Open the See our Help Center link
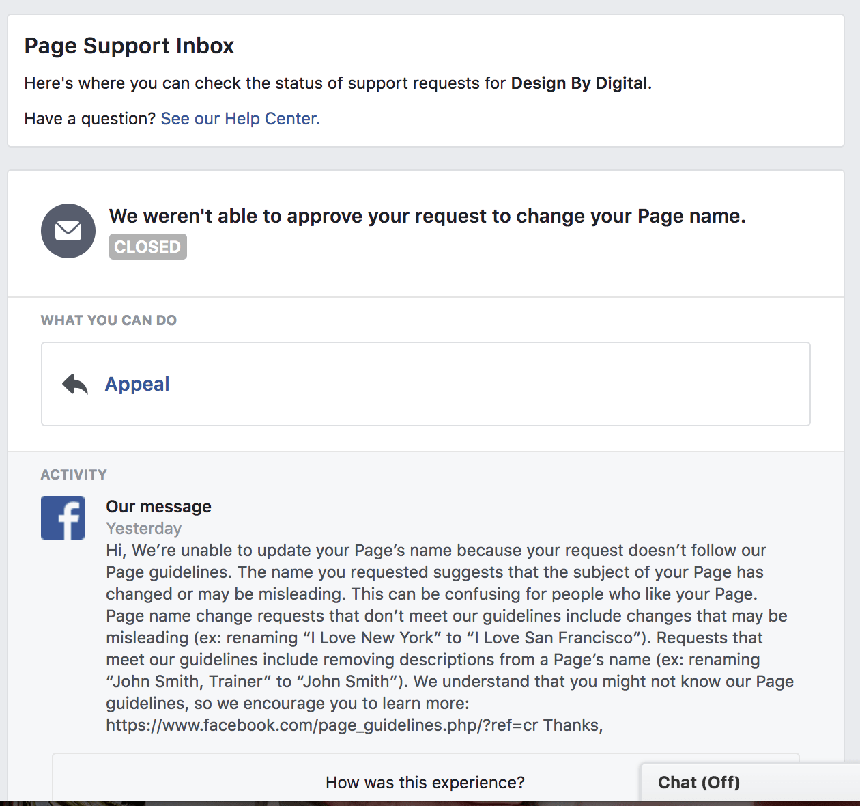Screen dimensions: 860x806 pos(240,119)
